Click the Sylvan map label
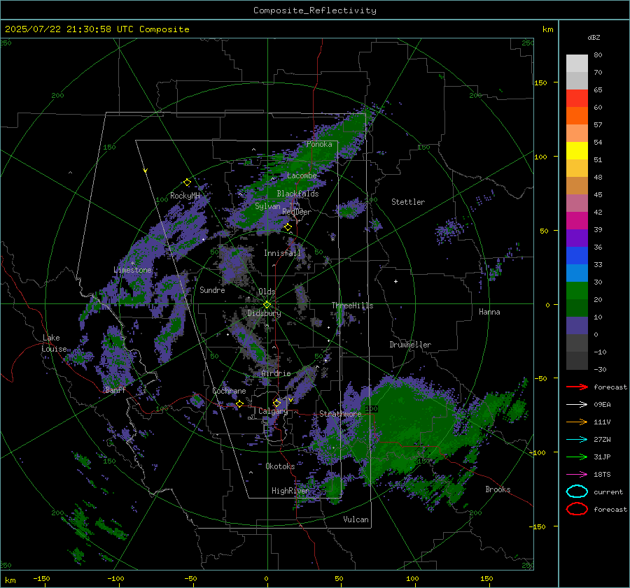Screen dimensions: 630x588 pyautogui.click(x=267, y=206)
